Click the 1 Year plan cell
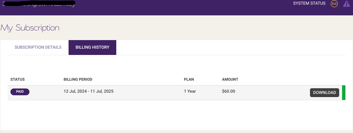Image resolution: width=353 pixels, height=133 pixels. point(190,91)
